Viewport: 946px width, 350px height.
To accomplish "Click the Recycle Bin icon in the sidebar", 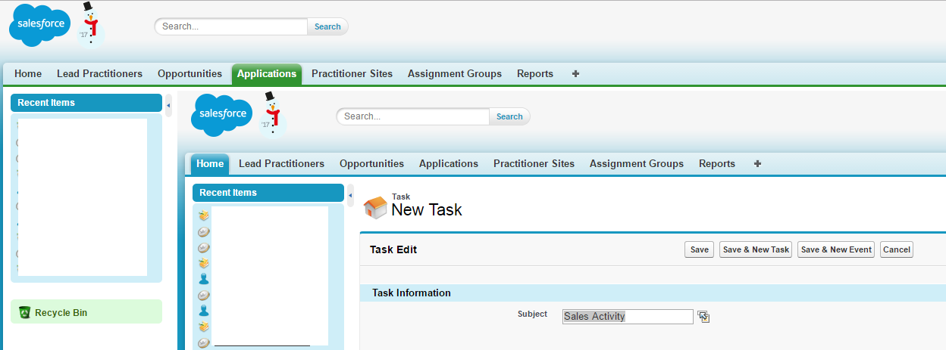I will click(24, 312).
